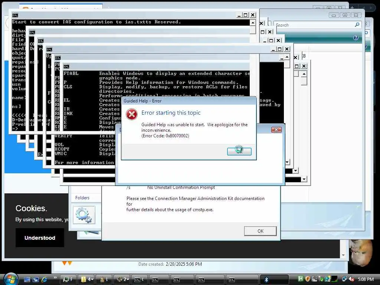
Task: Click the Error starting this topic heading
Action: (171, 113)
